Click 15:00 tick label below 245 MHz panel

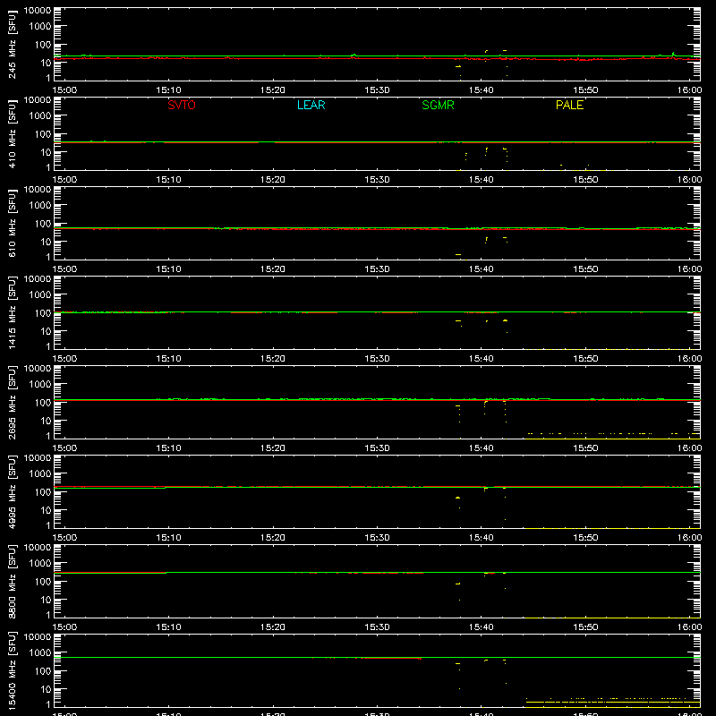(64, 90)
